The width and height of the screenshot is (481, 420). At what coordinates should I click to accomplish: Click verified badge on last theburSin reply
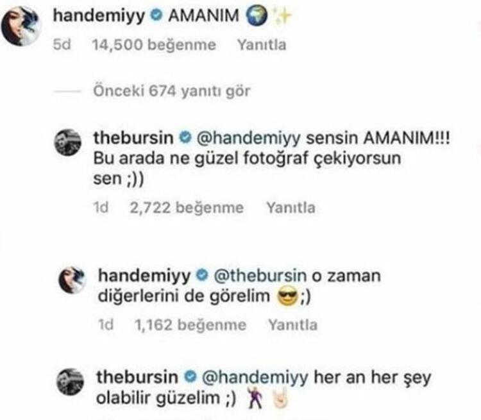tap(190, 377)
